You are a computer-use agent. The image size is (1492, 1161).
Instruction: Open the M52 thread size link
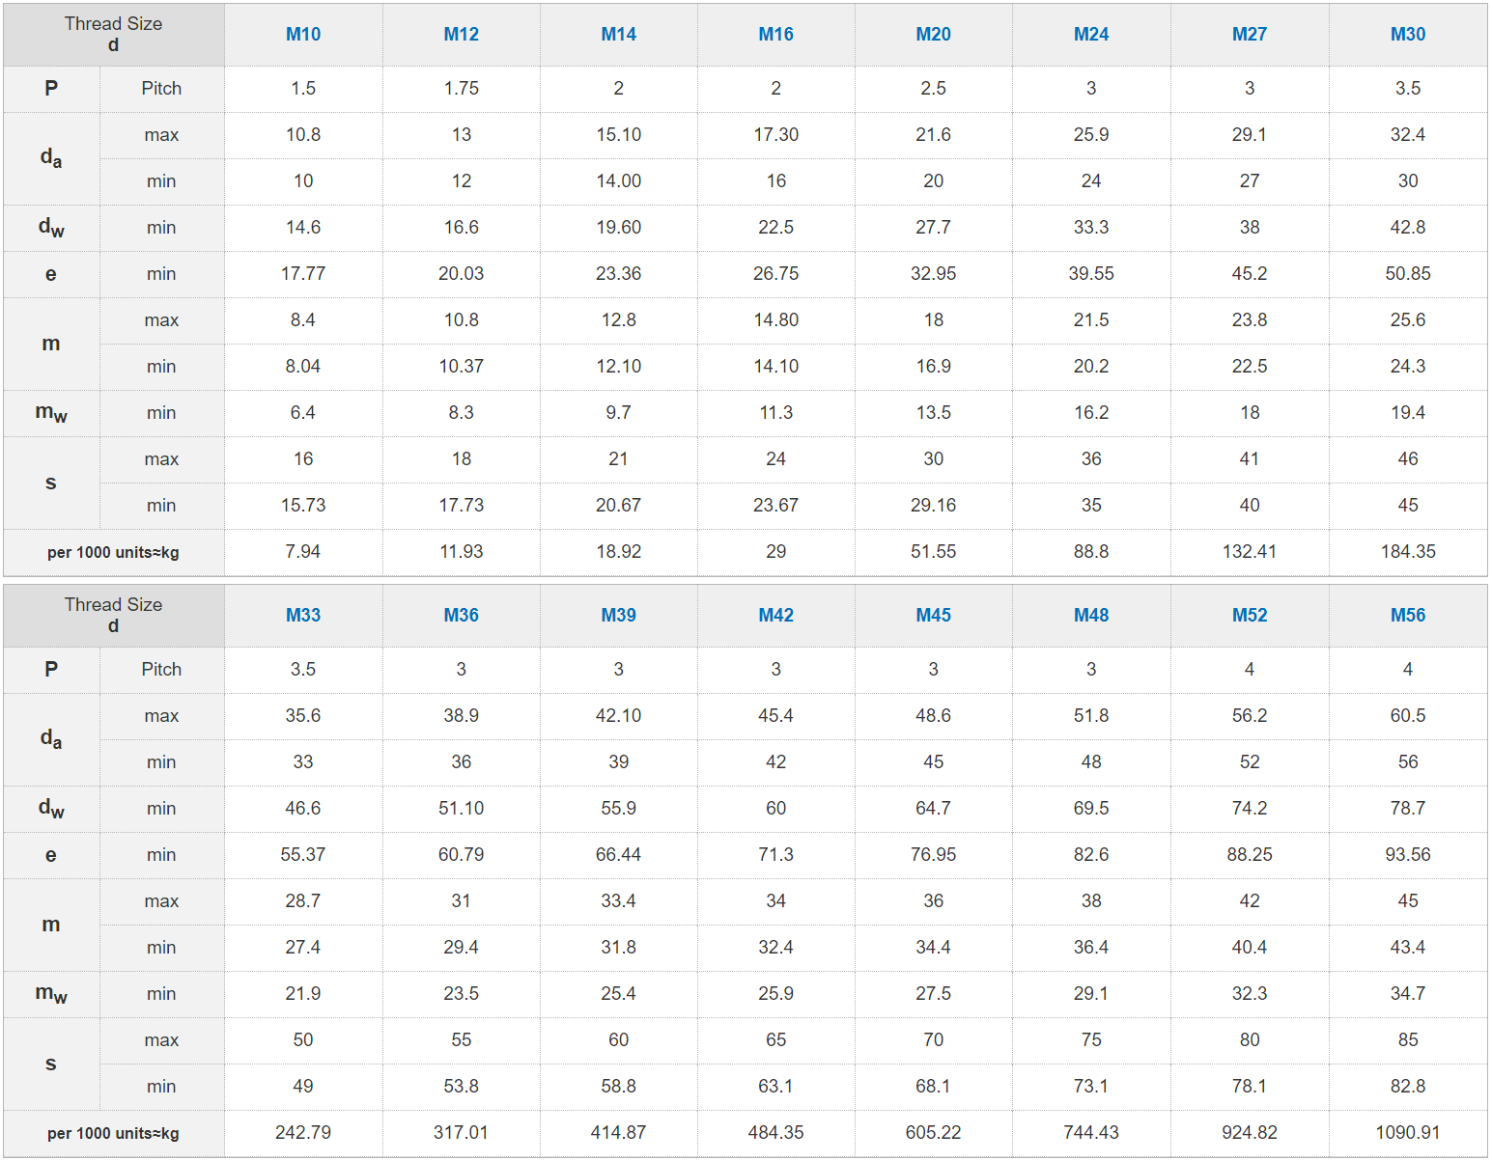tap(1250, 615)
